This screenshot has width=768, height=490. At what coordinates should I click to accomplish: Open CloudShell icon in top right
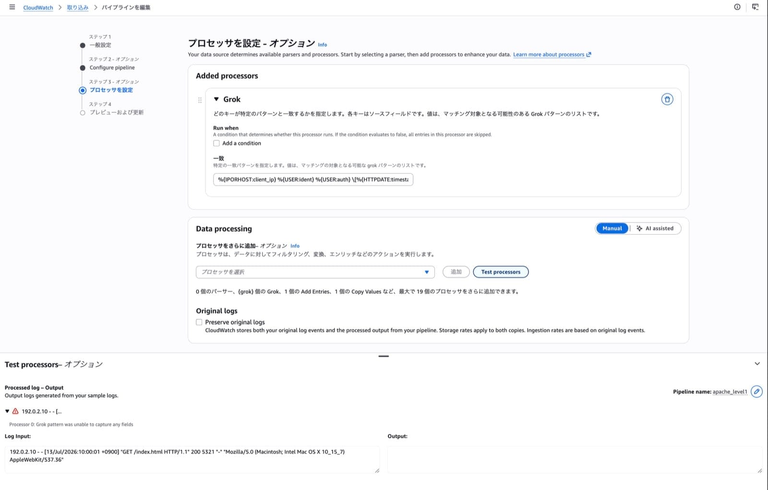(x=755, y=7)
